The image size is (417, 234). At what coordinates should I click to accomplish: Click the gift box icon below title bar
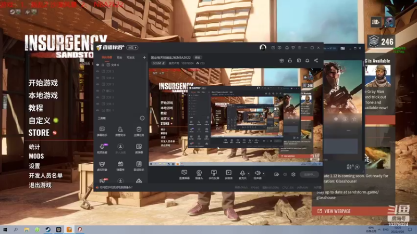(281, 60)
